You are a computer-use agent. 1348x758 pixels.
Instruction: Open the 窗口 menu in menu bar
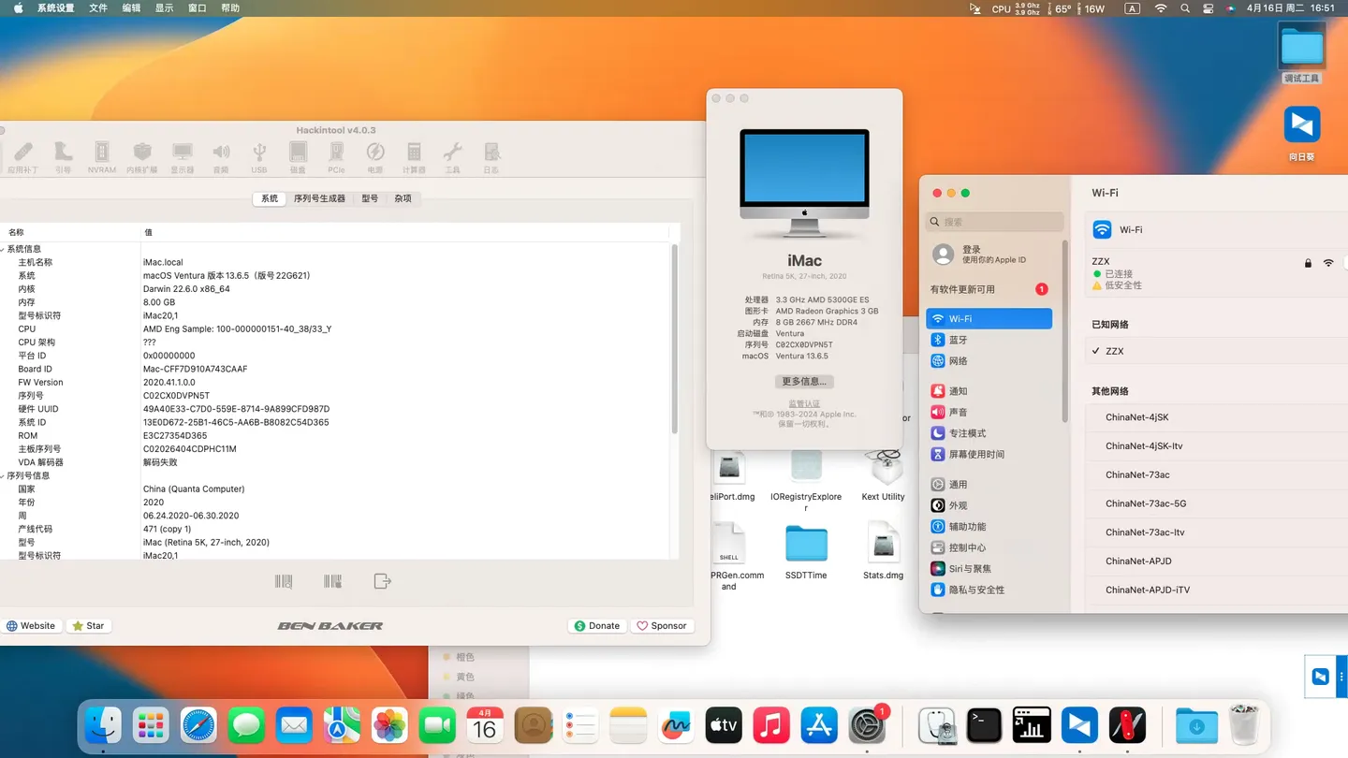pyautogui.click(x=197, y=8)
